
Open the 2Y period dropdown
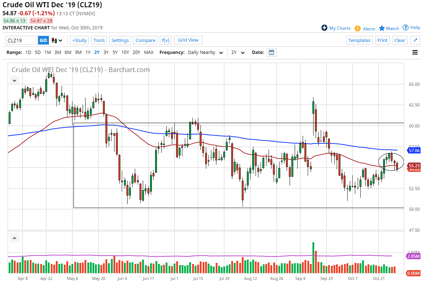238,53
